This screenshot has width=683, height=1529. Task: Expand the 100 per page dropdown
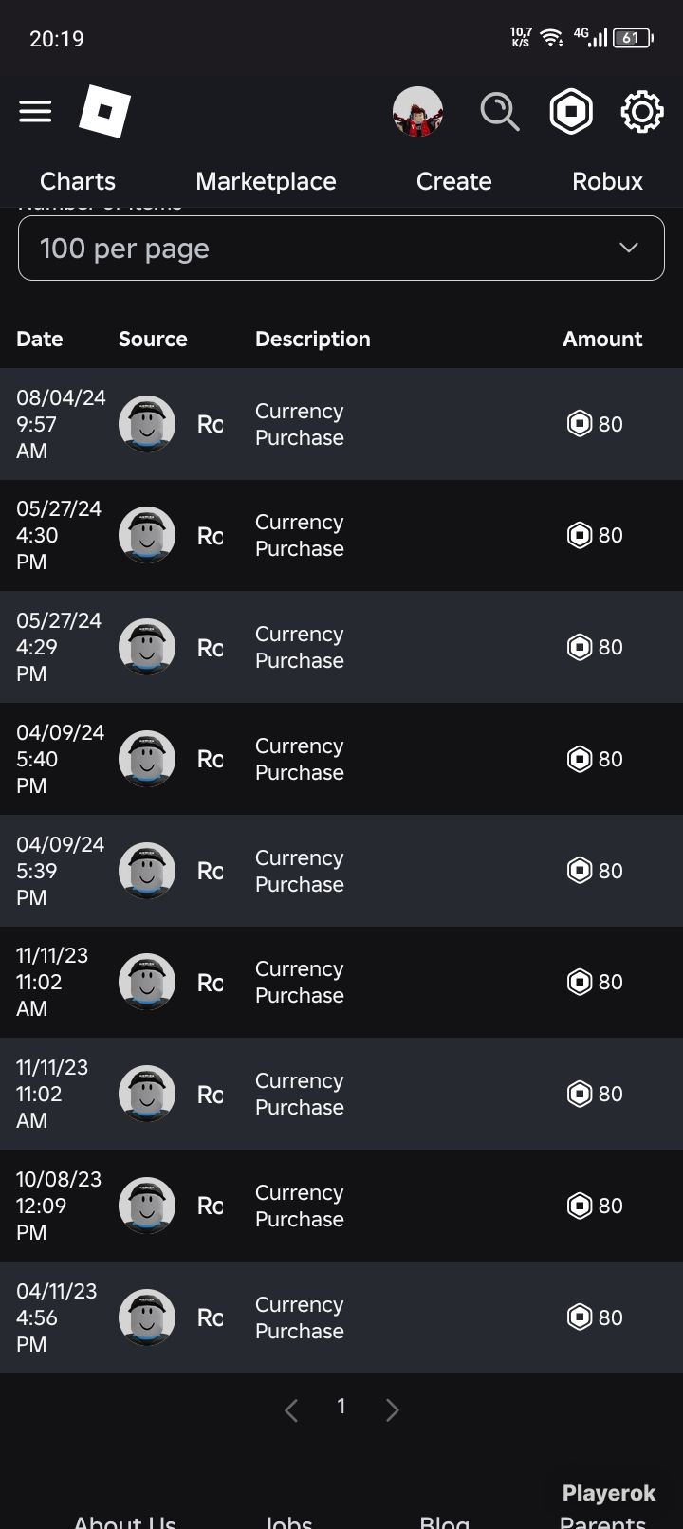[341, 248]
